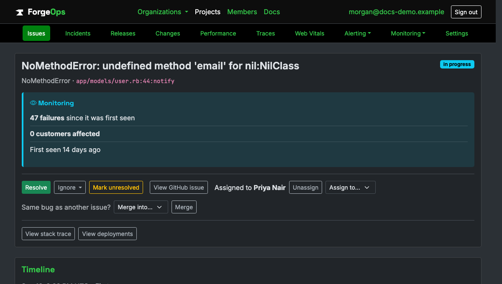Open the Web Vitals tab

(310, 33)
